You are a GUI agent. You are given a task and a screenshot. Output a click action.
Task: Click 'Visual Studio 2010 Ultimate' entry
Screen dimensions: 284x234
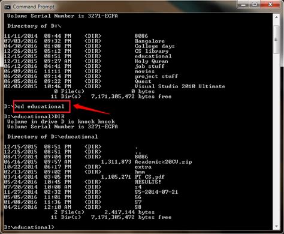pyautogui.click(x=180, y=86)
